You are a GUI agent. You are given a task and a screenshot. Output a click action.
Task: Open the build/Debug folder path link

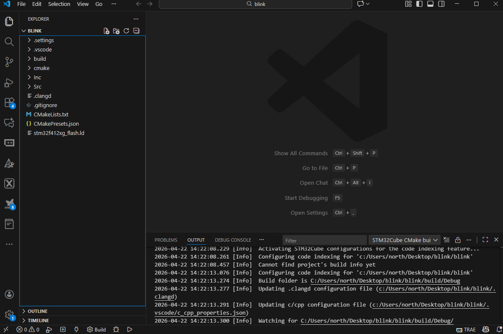385,281
